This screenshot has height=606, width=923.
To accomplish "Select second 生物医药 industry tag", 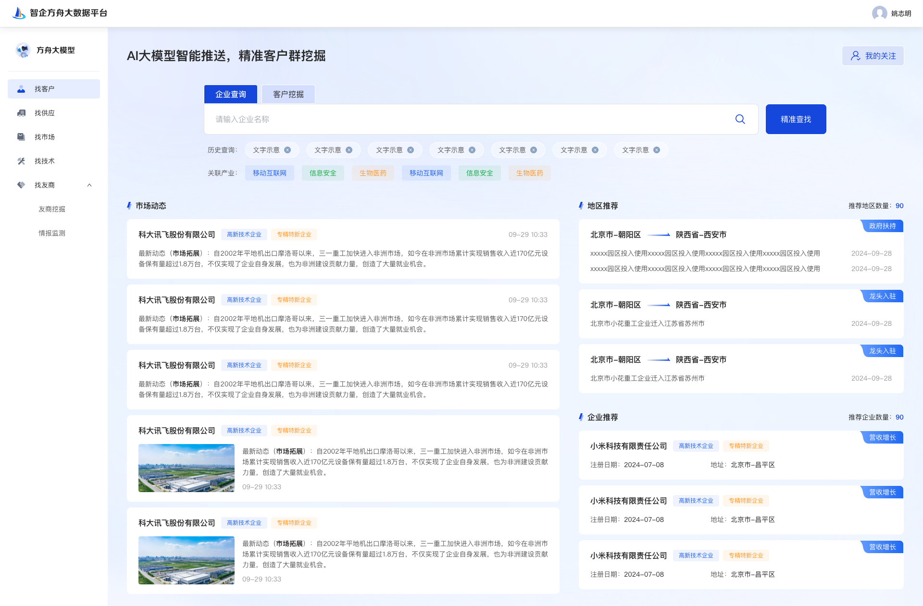I will coord(530,173).
